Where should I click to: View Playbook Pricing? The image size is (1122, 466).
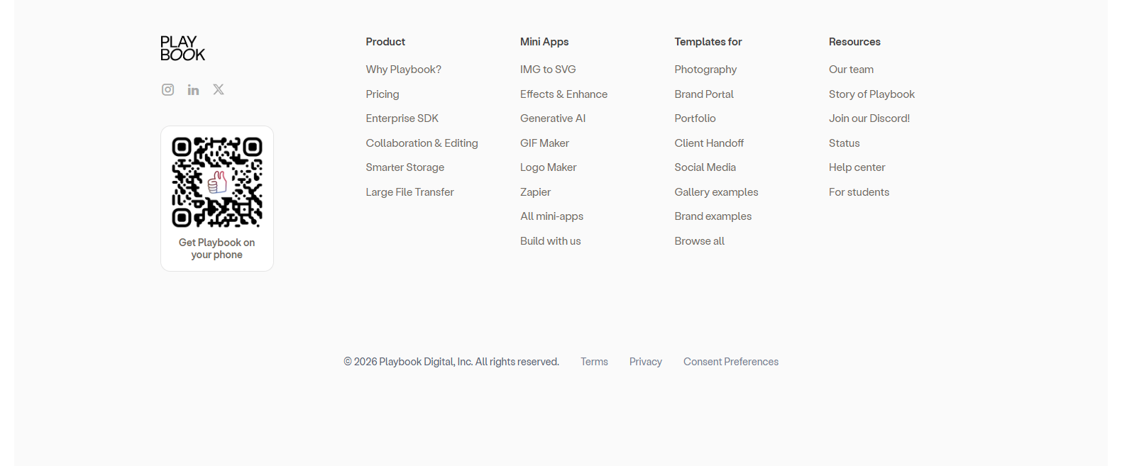[382, 94]
